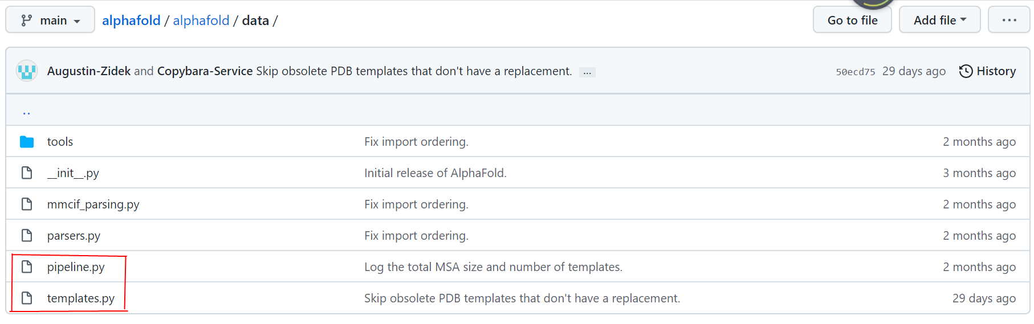Open commit History with clock icon

(x=987, y=71)
